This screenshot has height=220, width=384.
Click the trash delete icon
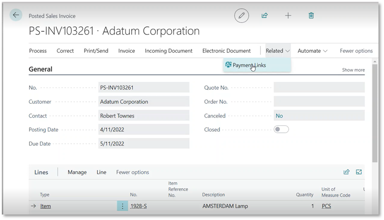[311, 16]
